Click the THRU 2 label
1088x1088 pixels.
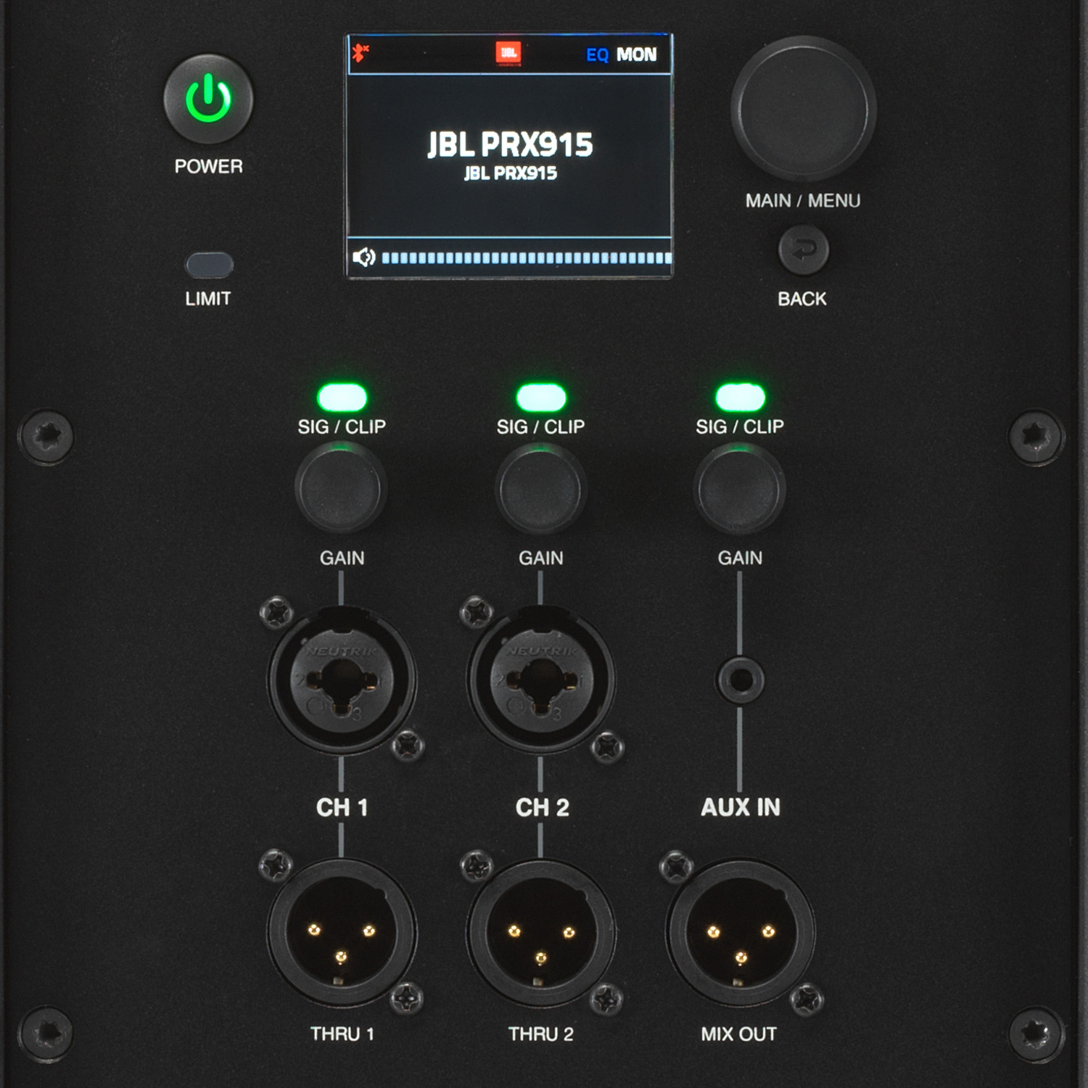click(x=541, y=1034)
